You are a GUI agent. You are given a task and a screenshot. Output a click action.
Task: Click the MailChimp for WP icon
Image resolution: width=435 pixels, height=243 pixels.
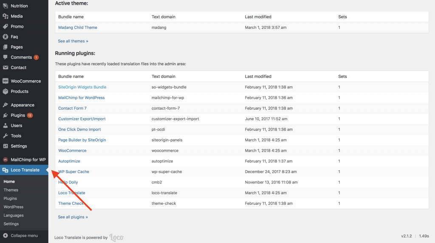click(5, 159)
